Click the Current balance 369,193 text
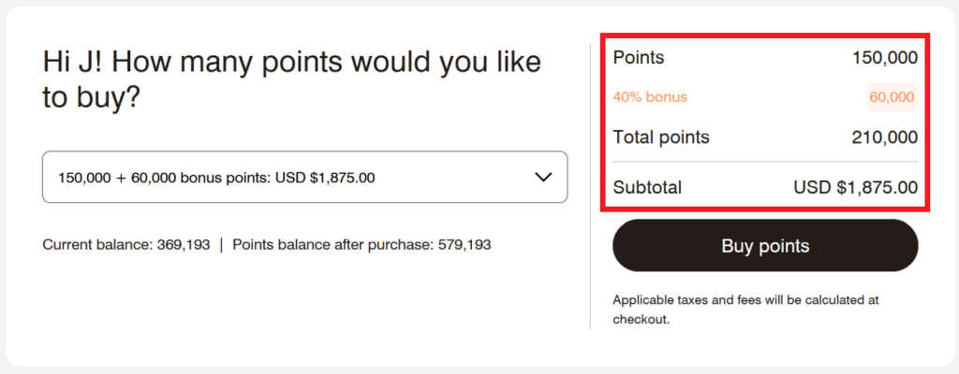Screen dimensions: 959x374 pos(125,245)
